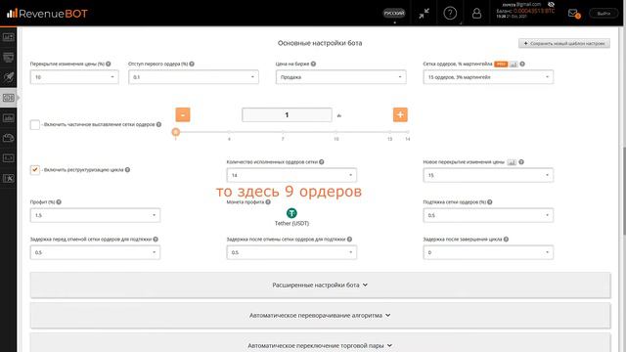Click the PRO badge by Сетка ордеров
The image size is (626, 352).
[501, 64]
